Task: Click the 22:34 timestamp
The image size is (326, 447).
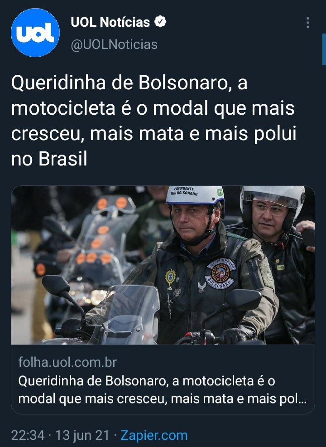Action: [28, 435]
